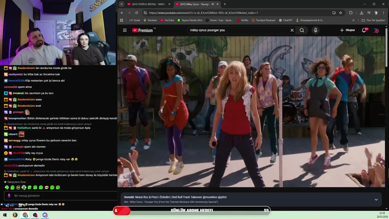Open the Netflix bookmark
Viewport: 389px width, 219px height.
click(242, 20)
